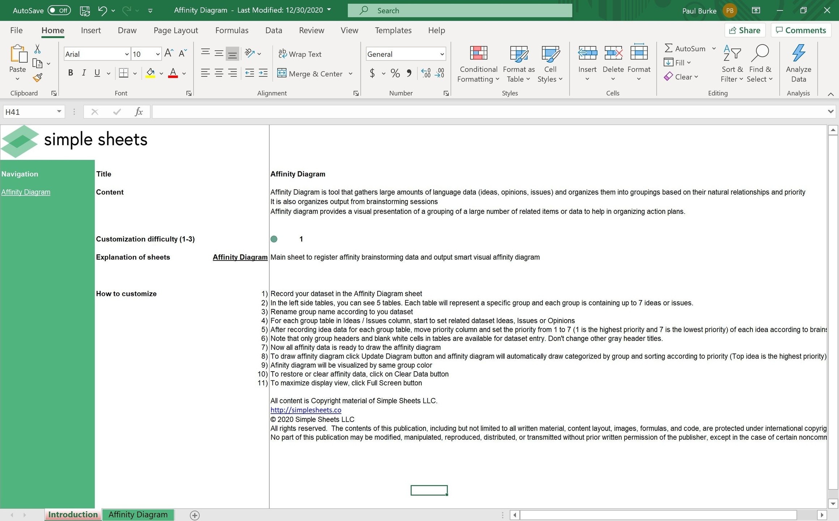Click the Increase Font Size icon
This screenshot has width=839, height=521.
click(x=169, y=54)
